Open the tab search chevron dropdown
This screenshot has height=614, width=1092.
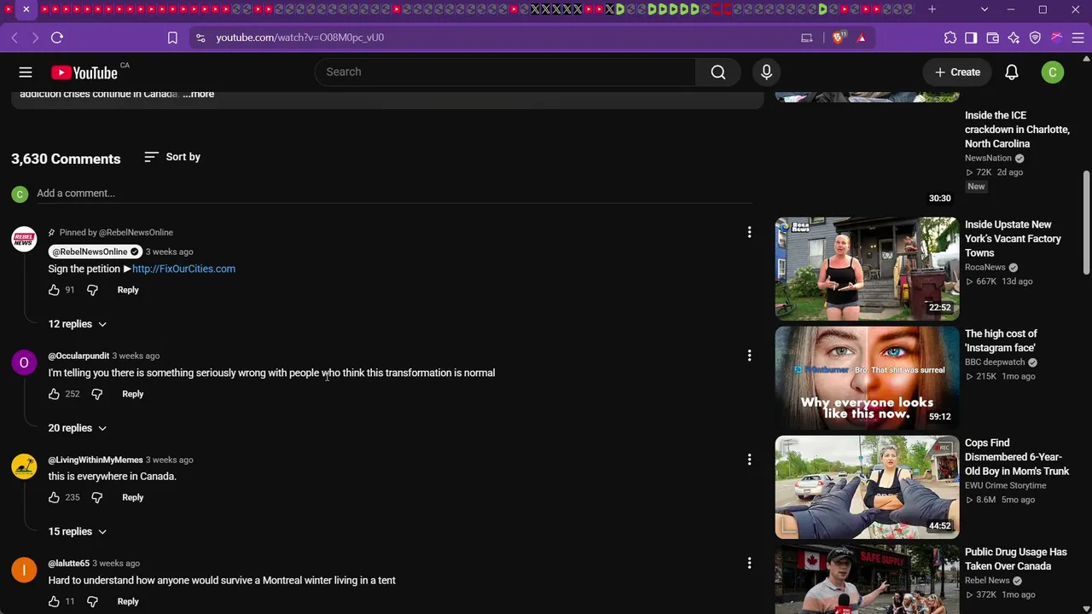[985, 9]
